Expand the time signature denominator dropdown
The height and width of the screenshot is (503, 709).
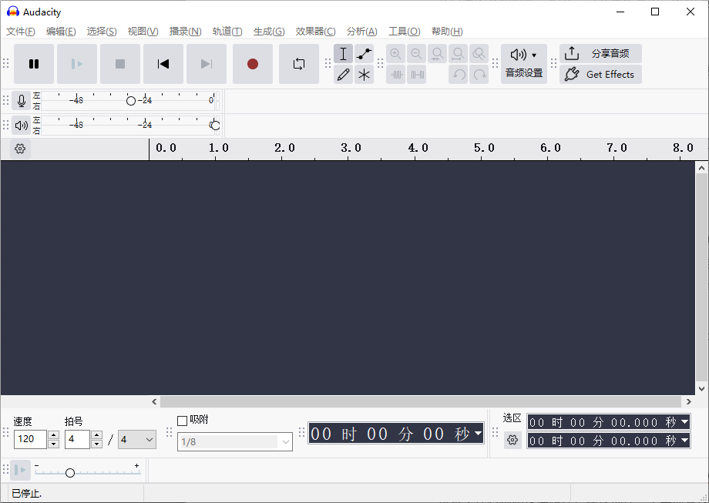coord(149,439)
